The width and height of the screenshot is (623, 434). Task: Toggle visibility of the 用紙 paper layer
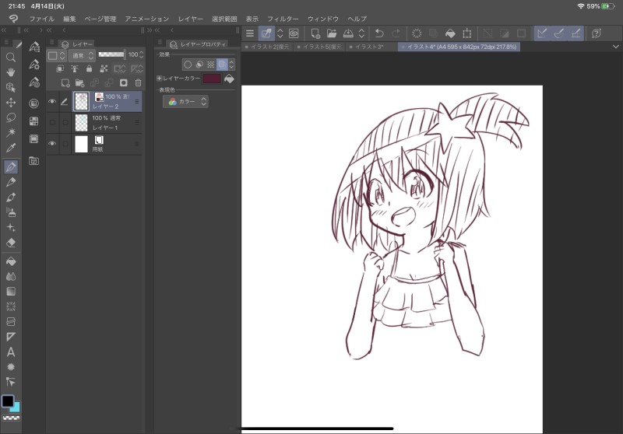(x=52, y=144)
